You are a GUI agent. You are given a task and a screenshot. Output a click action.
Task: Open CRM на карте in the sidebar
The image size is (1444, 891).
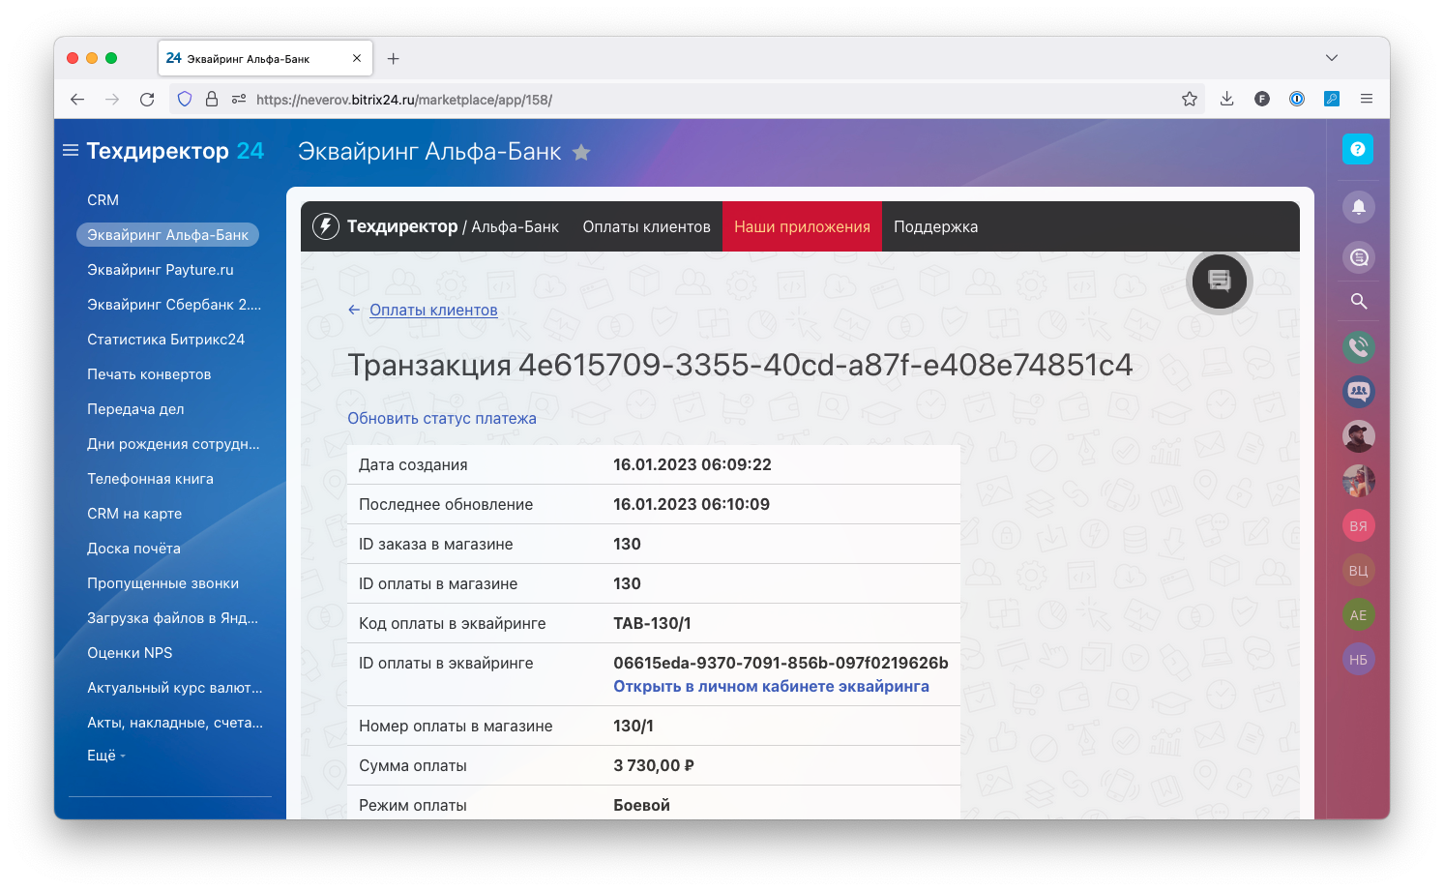pyautogui.click(x=134, y=514)
